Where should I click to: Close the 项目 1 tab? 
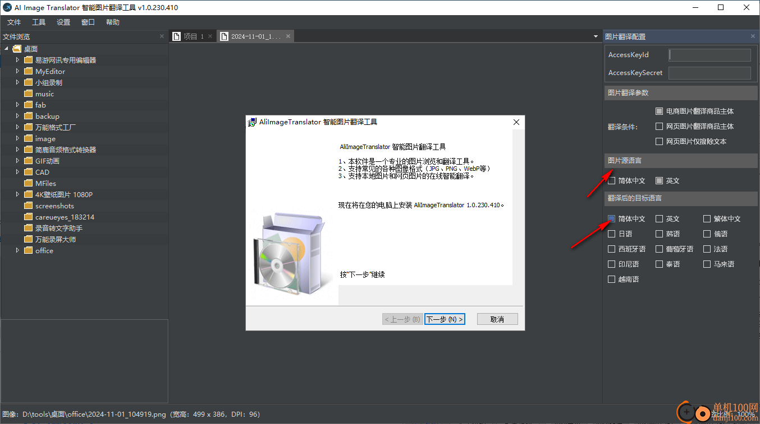pyautogui.click(x=210, y=36)
